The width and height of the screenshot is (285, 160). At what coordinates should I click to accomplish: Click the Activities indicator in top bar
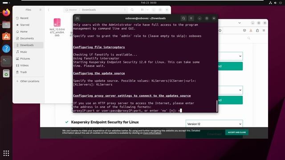[6, 3]
